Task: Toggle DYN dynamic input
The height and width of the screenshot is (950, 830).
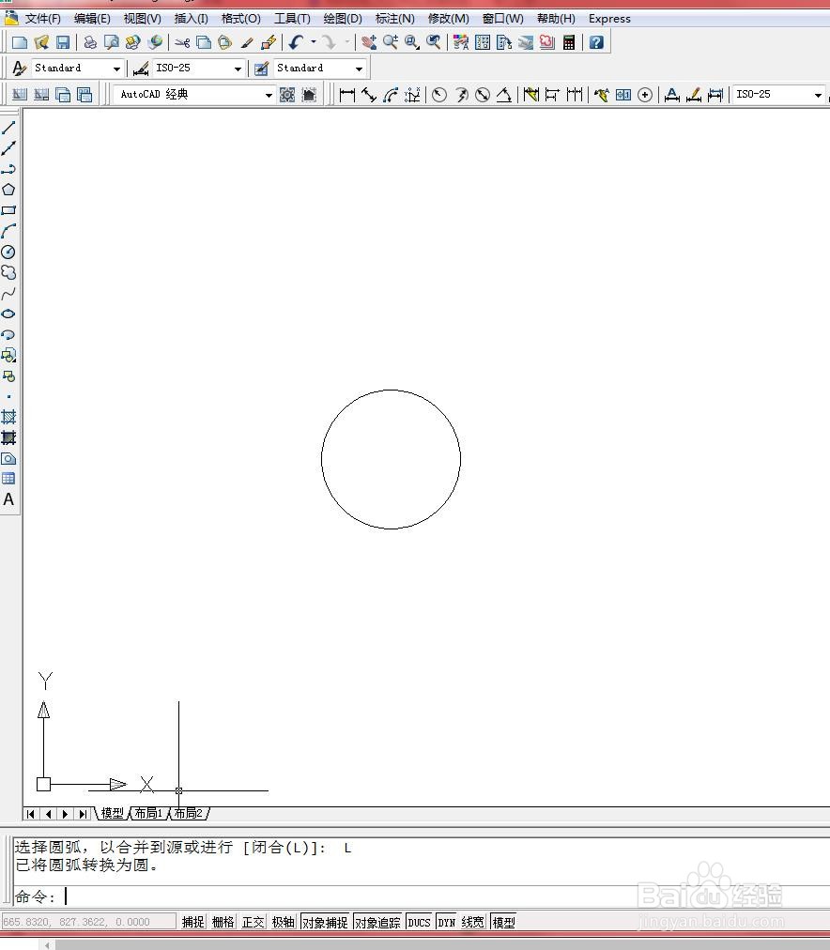Action: pos(447,922)
